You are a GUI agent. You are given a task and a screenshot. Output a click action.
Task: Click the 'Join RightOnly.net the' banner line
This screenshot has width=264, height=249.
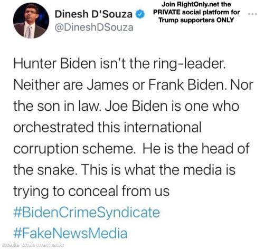(x=196, y=4)
